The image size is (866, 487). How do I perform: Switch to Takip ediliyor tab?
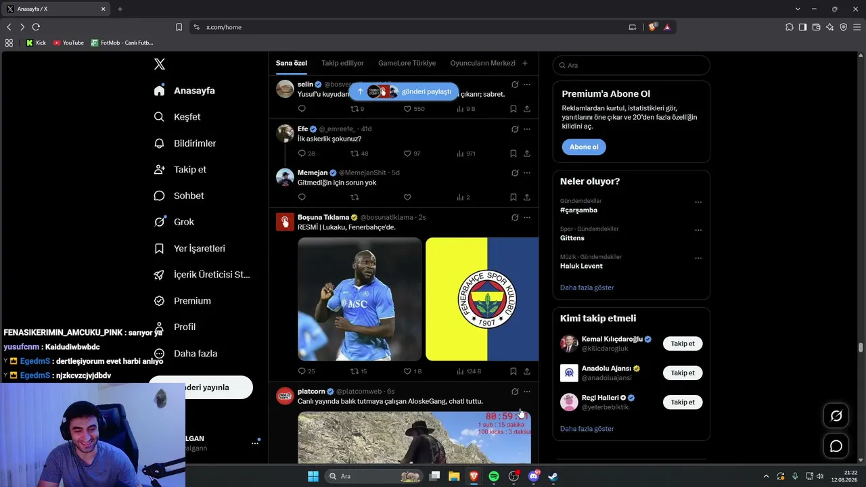(x=342, y=63)
